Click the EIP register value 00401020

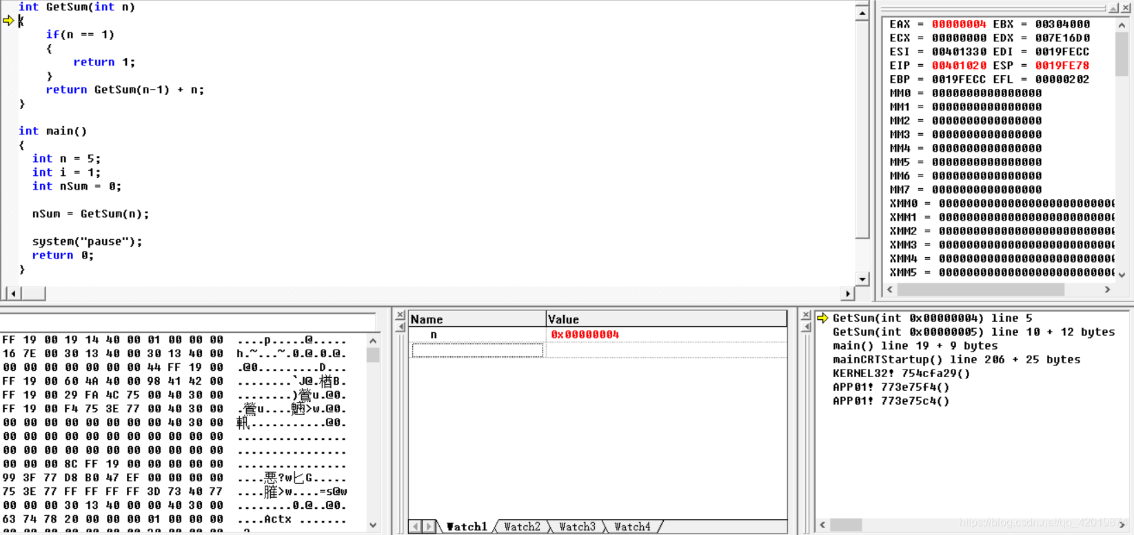coord(959,65)
